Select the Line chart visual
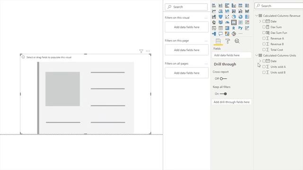 coord(214,11)
